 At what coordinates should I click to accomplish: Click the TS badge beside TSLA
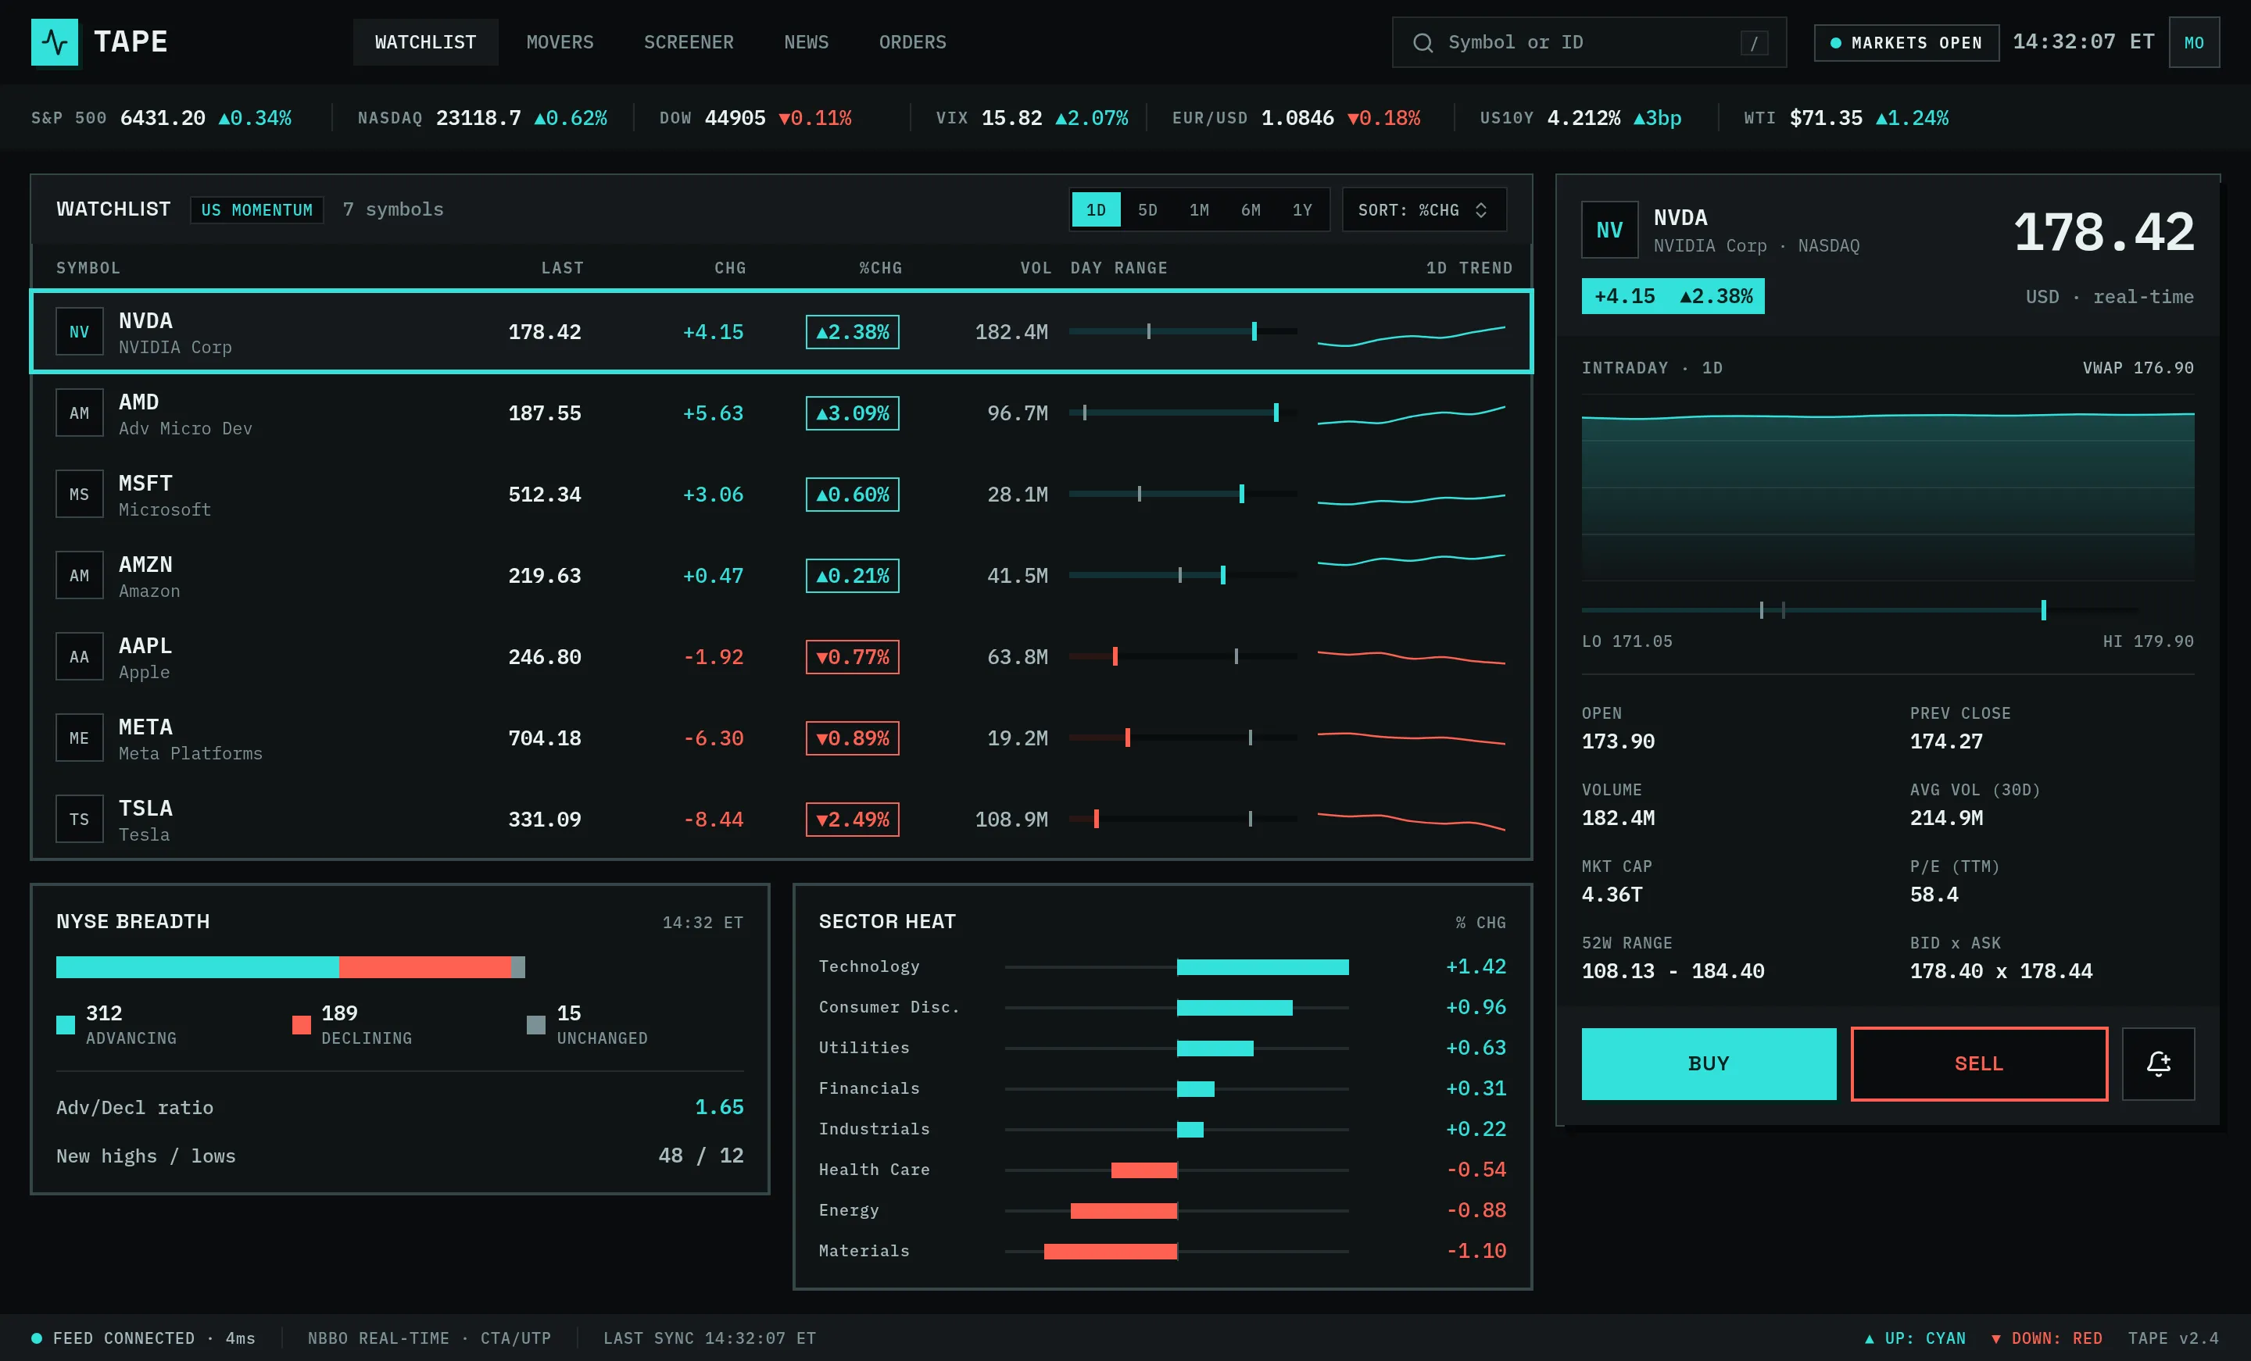(x=80, y=820)
